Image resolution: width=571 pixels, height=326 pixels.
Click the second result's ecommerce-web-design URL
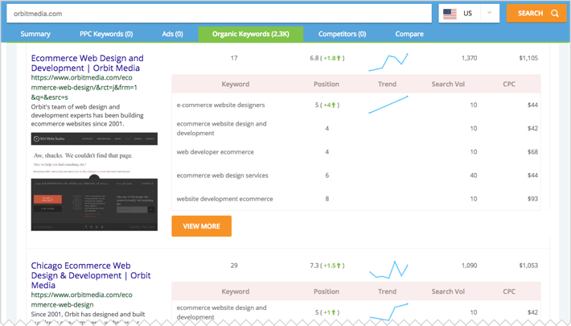pos(81,299)
